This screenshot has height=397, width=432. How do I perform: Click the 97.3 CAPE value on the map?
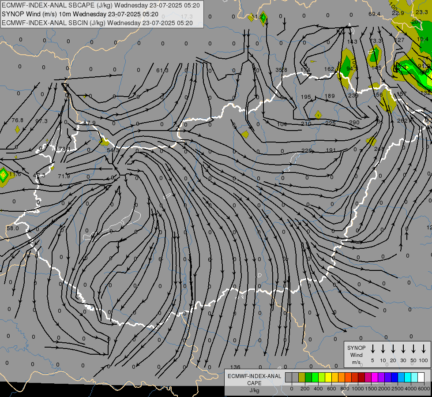pyautogui.click(x=41, y=121)
